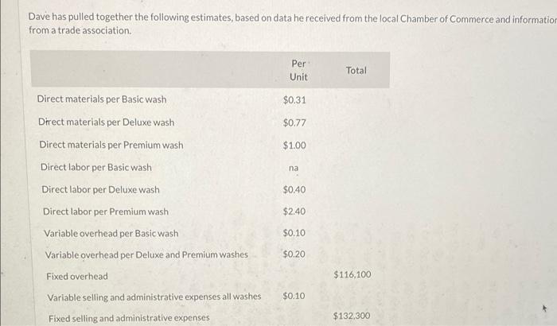Select the $2.40 per unit value

pyautogui.click(x=294, y=212)
